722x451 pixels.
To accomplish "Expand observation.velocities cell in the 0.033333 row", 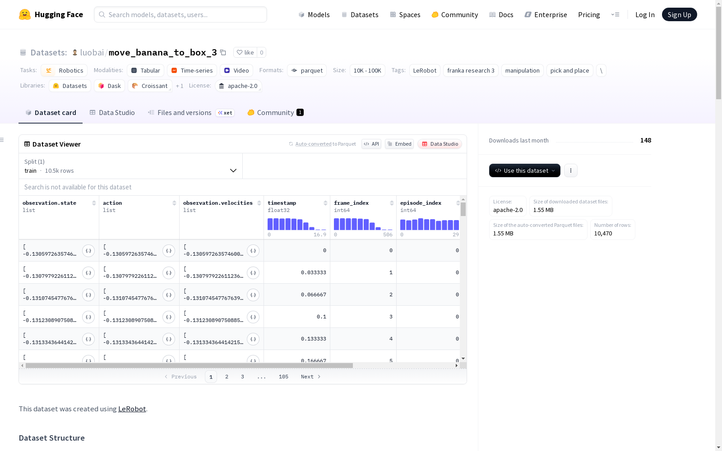I will (x=253, y=273).
